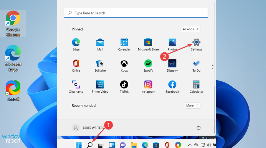Select ShareX desktop shortcut
Viewport: 266px width, 148px height.
pyautogui.click(x=13, y=91)
